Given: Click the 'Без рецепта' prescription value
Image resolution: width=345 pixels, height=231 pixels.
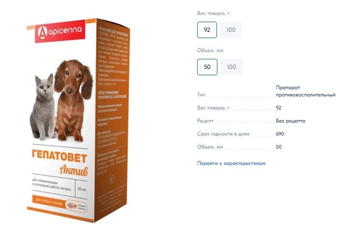Looking at the screenshot, I should pyautogui.click(x=290, y=121).
